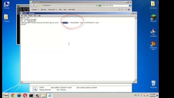Open the Mc_Server desktop folder icon

(153, 5)
